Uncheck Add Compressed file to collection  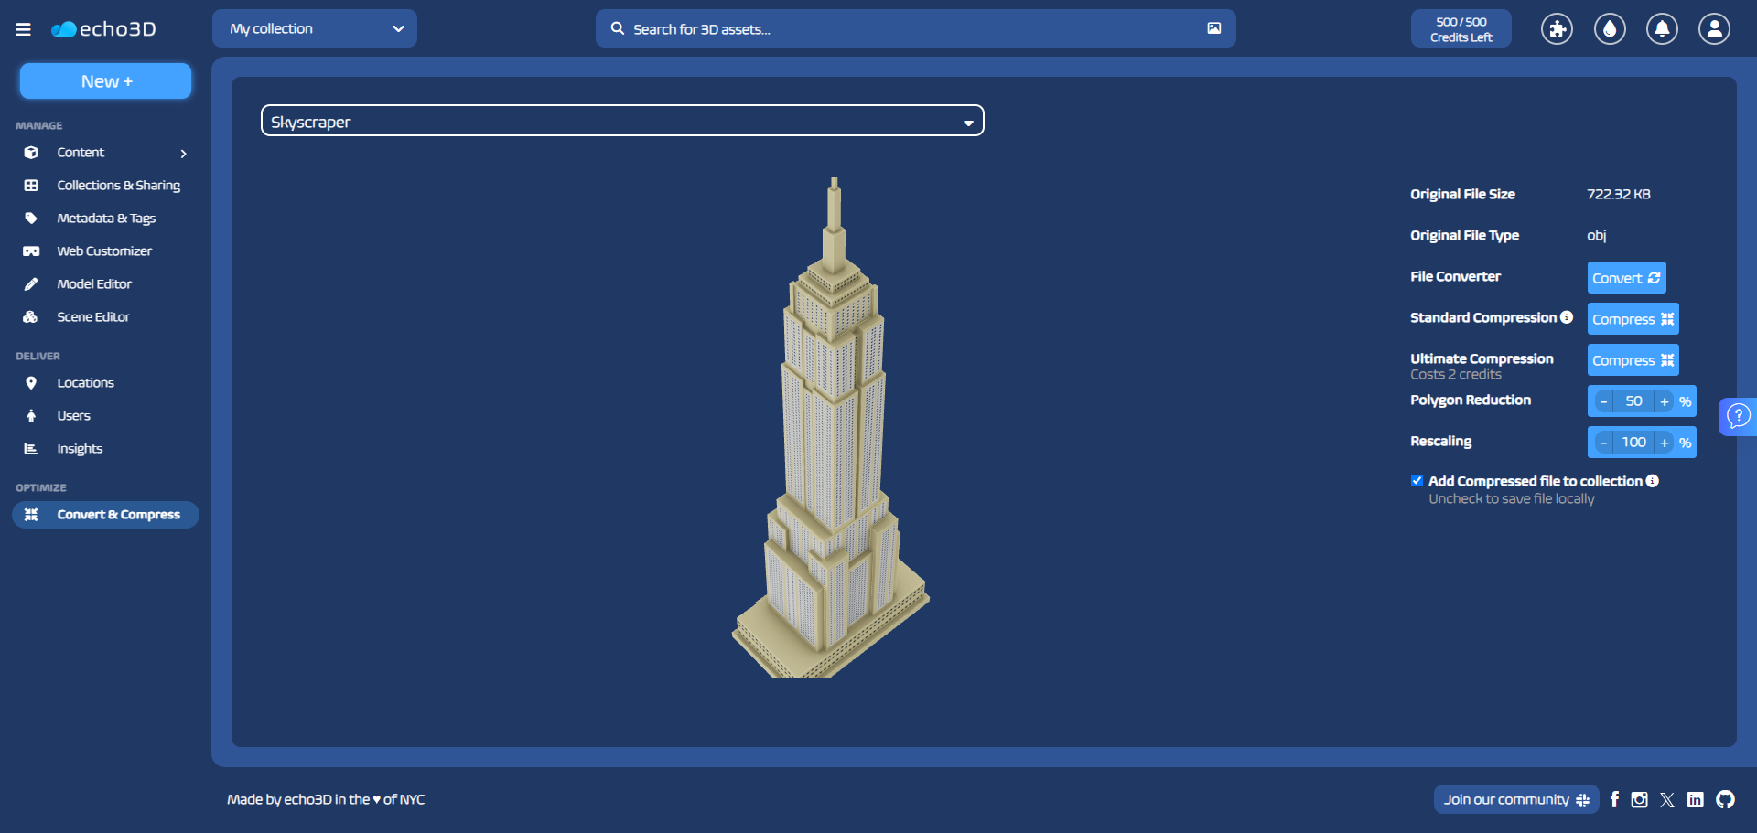[1417, 481]
